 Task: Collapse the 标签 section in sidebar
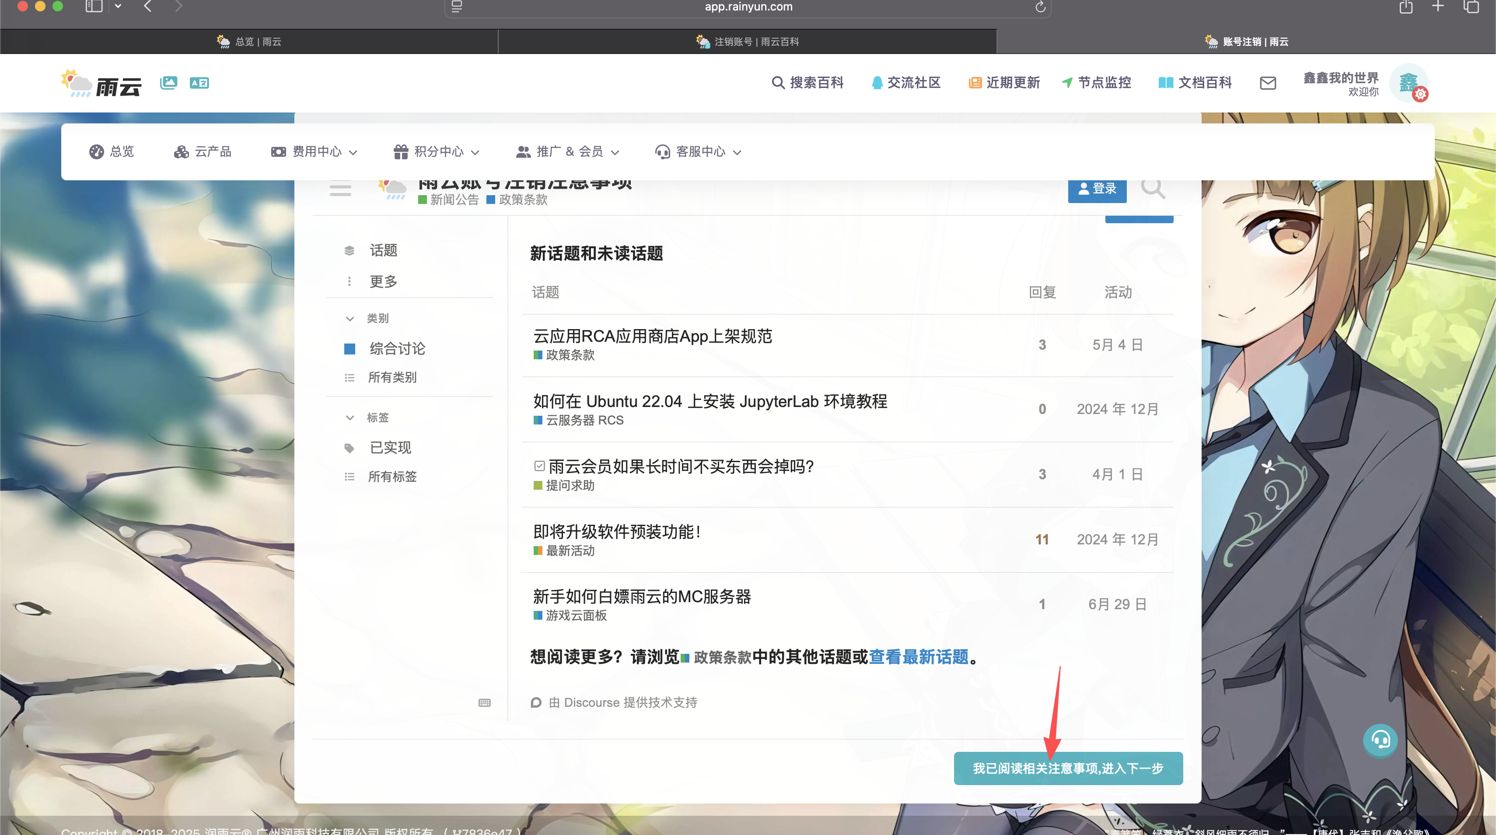coord(350,418)
